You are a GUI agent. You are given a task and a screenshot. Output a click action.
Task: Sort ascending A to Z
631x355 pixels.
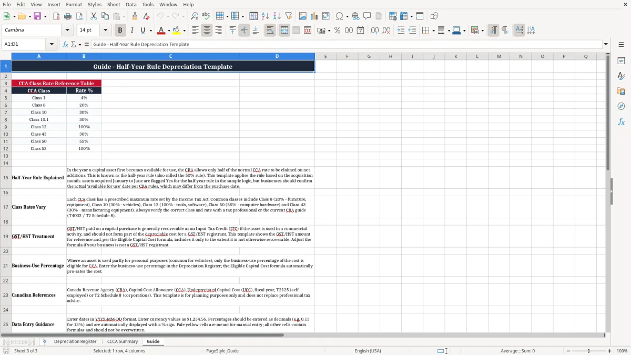(x=266, y=16)
